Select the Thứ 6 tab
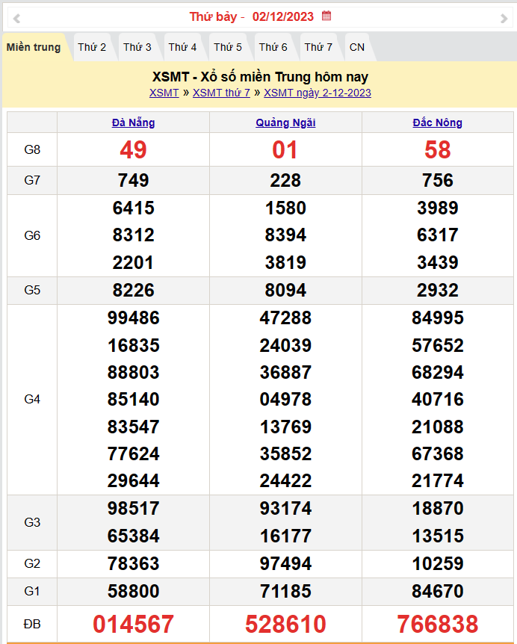Image resolution: width=517 pixels, height=644 pixels. pyautogui.click(x=273, y=47)
